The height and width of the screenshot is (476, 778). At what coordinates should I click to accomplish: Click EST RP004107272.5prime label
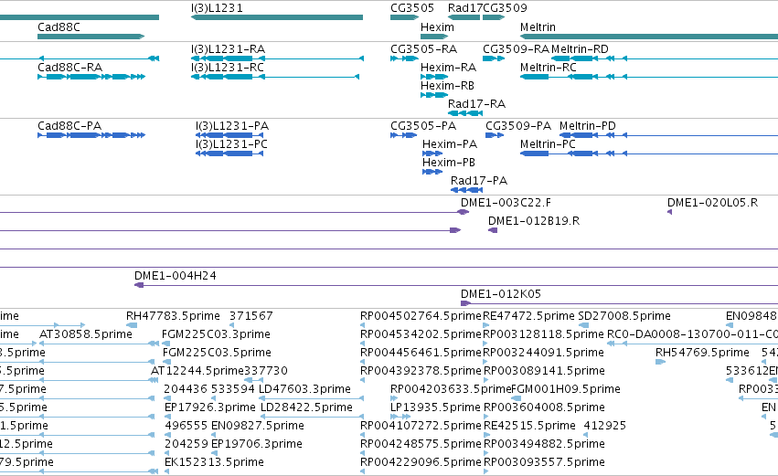click(x=421, y=427)
